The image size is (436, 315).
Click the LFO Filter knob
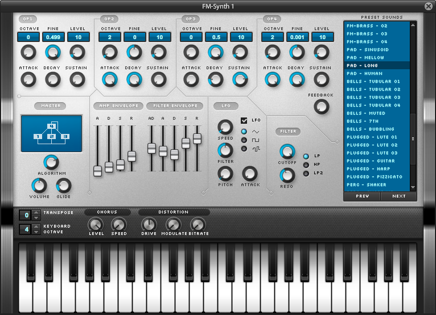(x=225, y=150)
